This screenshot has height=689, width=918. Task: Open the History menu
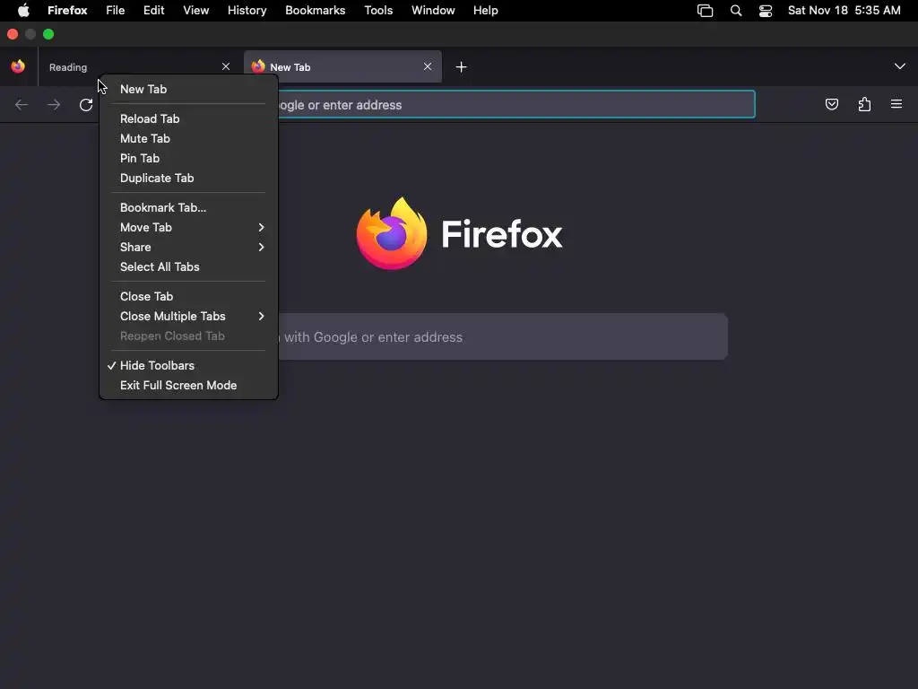coord(247,11)
